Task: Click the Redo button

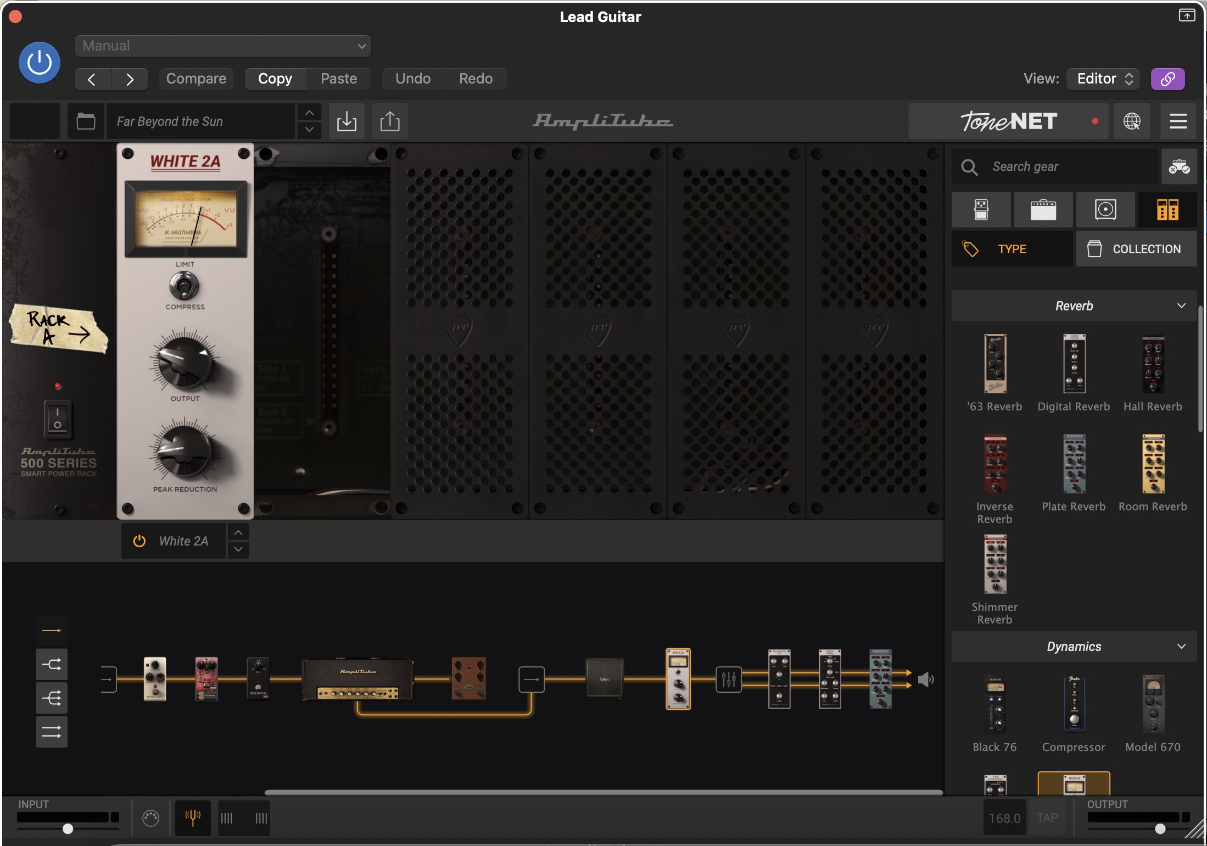Action: pyautogui.click(x=476, y=79)
